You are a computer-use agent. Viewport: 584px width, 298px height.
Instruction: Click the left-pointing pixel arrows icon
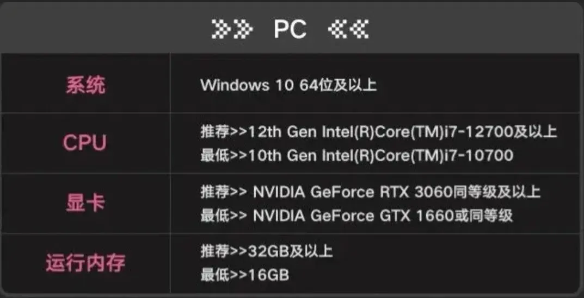(348, 29)
